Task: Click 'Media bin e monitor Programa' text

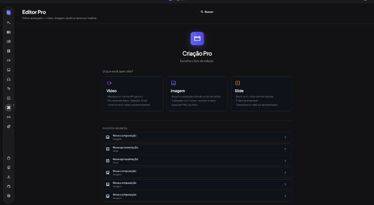Action: coord(125,96)
